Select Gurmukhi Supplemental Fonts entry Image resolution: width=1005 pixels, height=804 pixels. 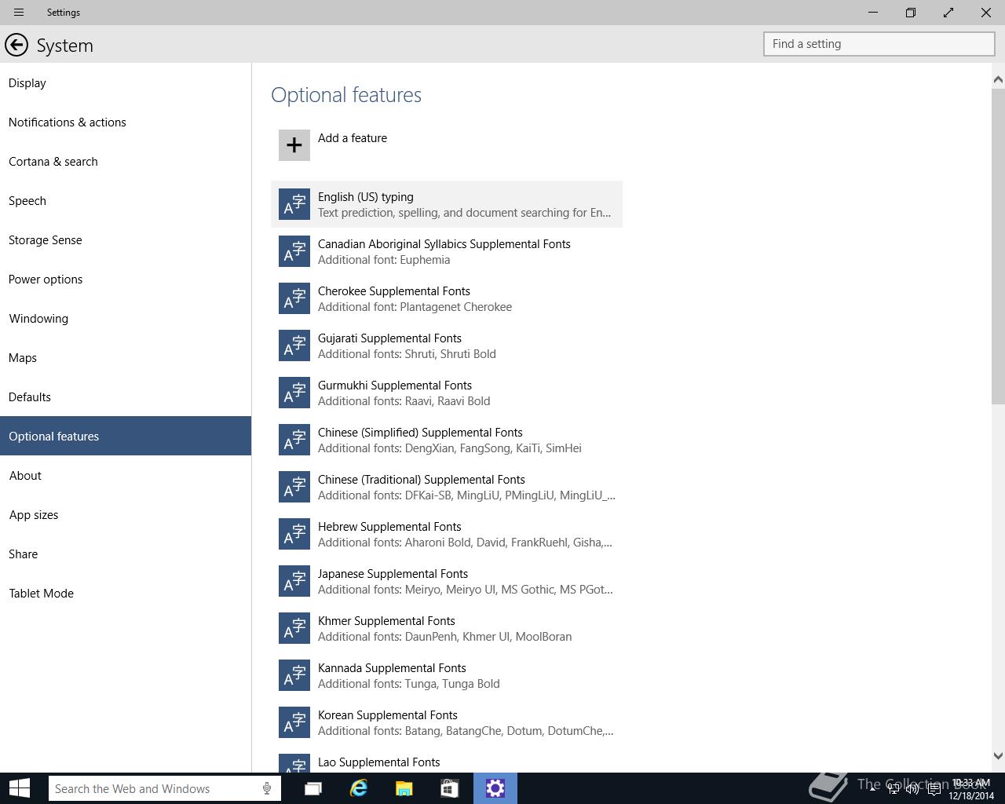[x=447, y=393]
